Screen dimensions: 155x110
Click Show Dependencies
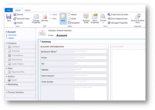(117, 19)
